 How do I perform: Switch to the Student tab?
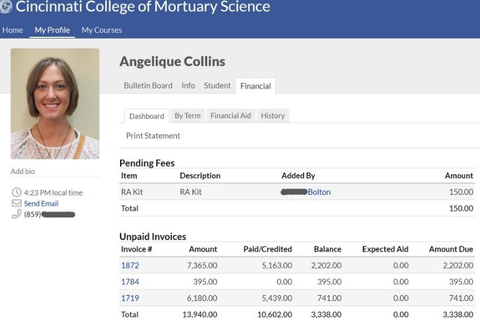coord(217,85)
